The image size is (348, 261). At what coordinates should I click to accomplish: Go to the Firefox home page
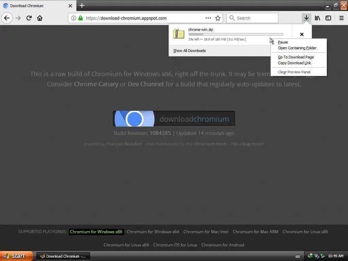(x=40, y=18)
